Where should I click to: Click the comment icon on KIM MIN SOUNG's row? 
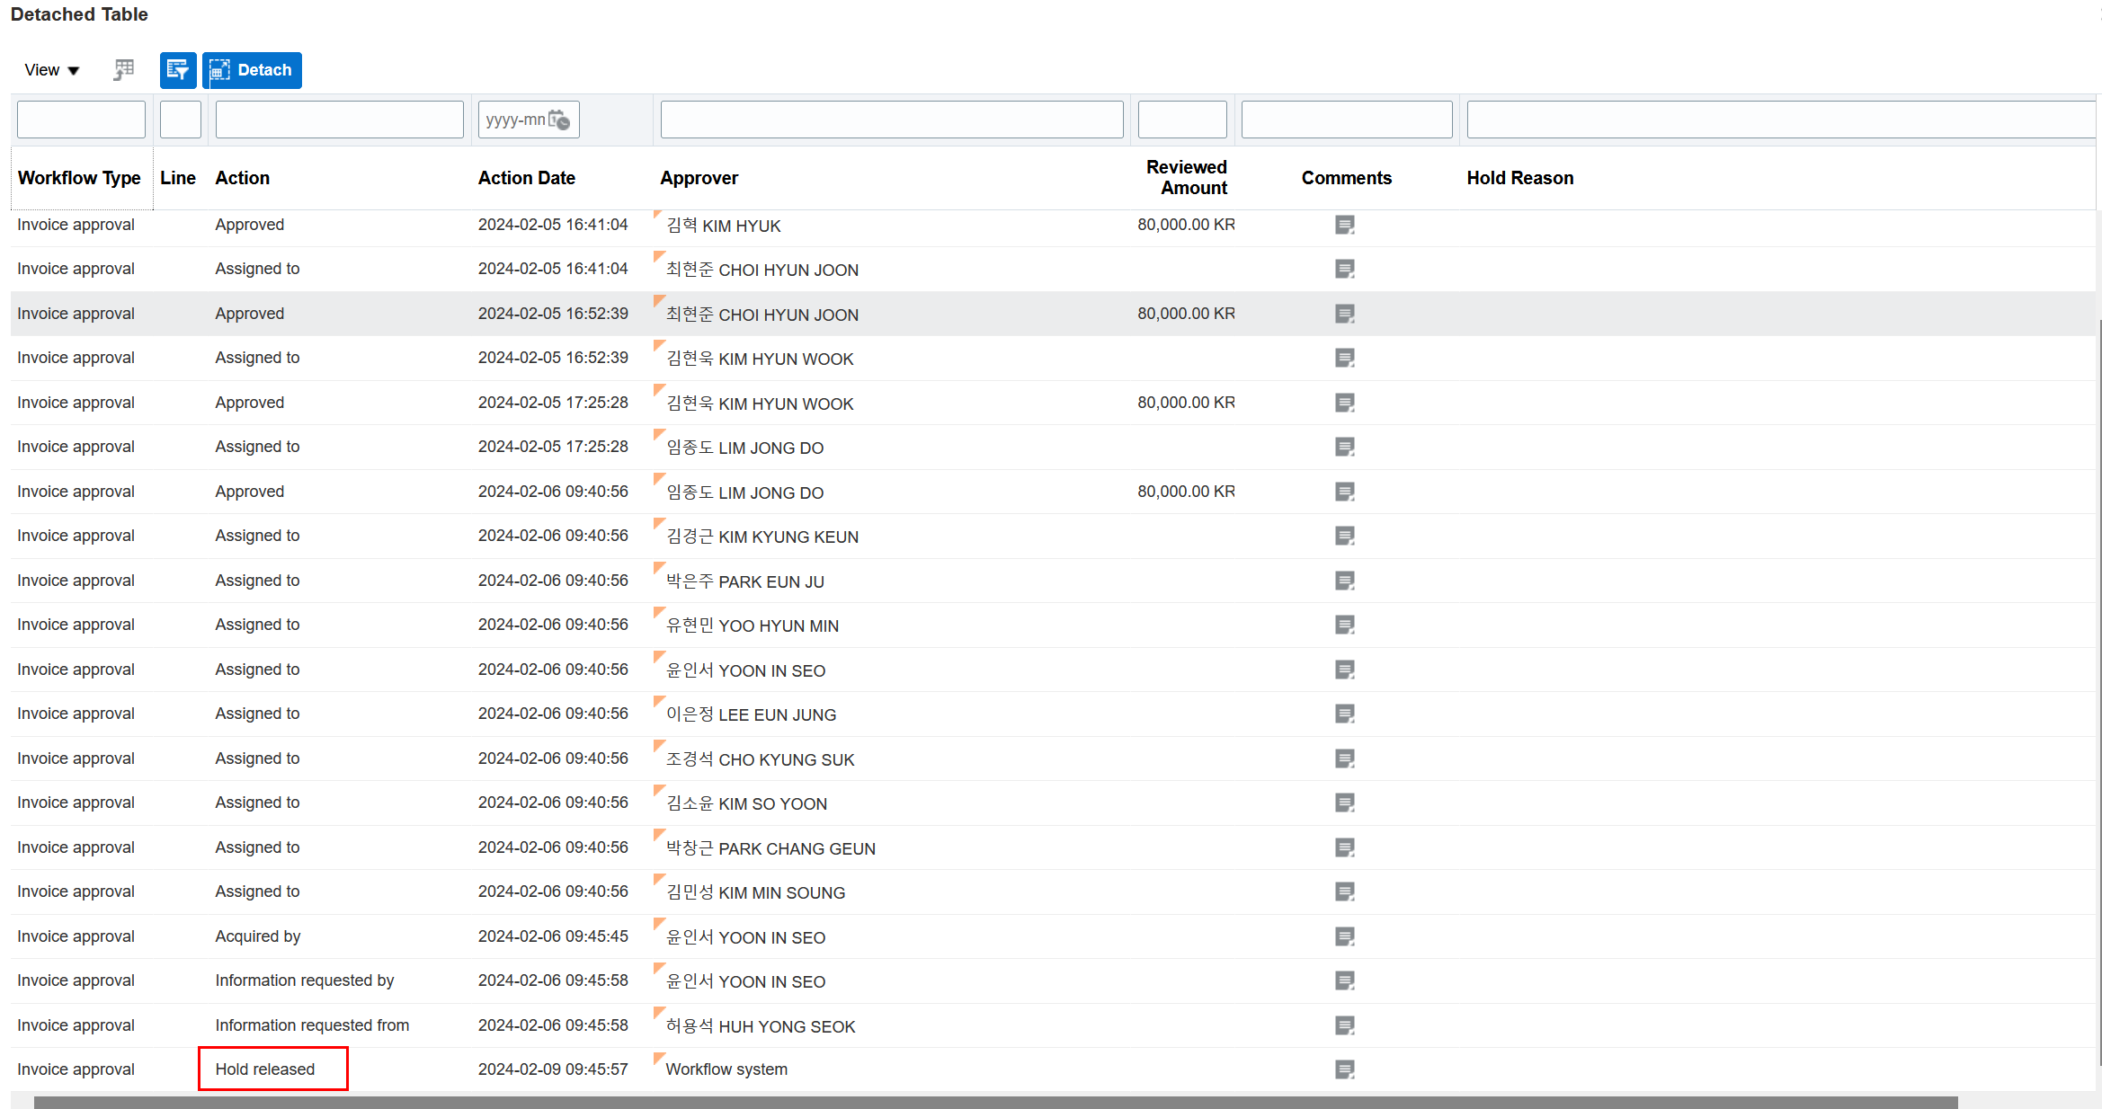point(1344,892)
